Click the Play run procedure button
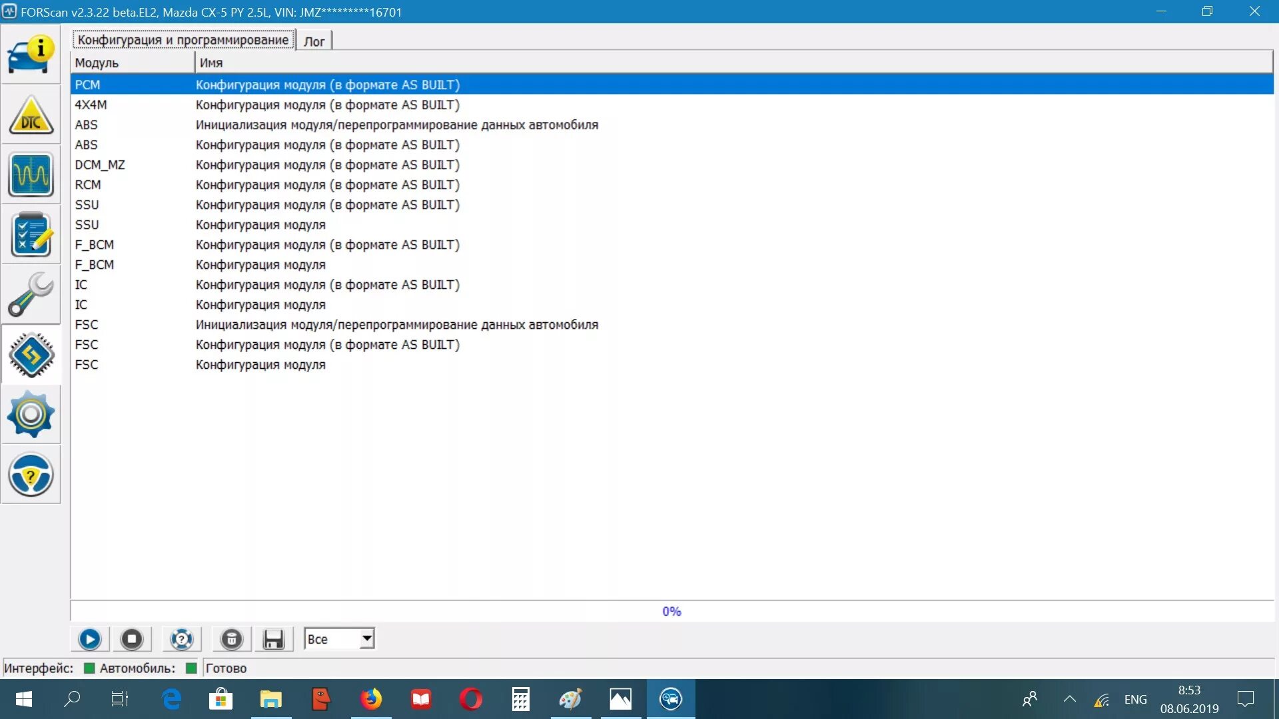This screenshot has width=1279, height=719. click(90, 639)
